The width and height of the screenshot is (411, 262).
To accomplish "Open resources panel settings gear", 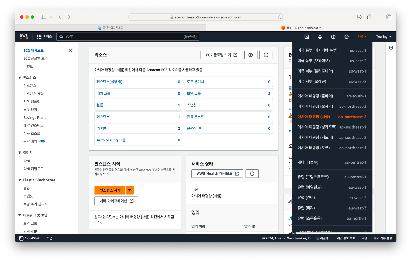I will tap(251, 55).
